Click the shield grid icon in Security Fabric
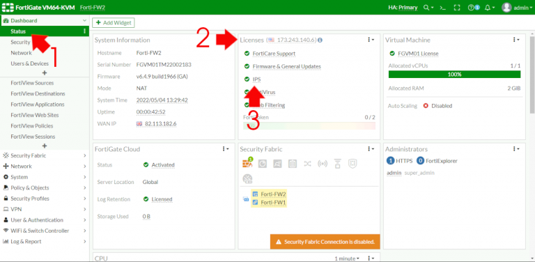The height and width of the screenshot is (262, 535). [x=352, y=164]
